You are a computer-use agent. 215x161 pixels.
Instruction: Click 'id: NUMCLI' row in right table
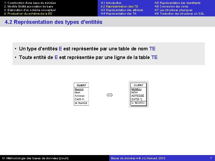[138, 103]
